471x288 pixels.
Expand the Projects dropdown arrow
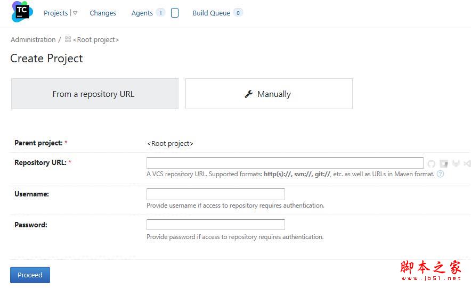click(75, 13)
